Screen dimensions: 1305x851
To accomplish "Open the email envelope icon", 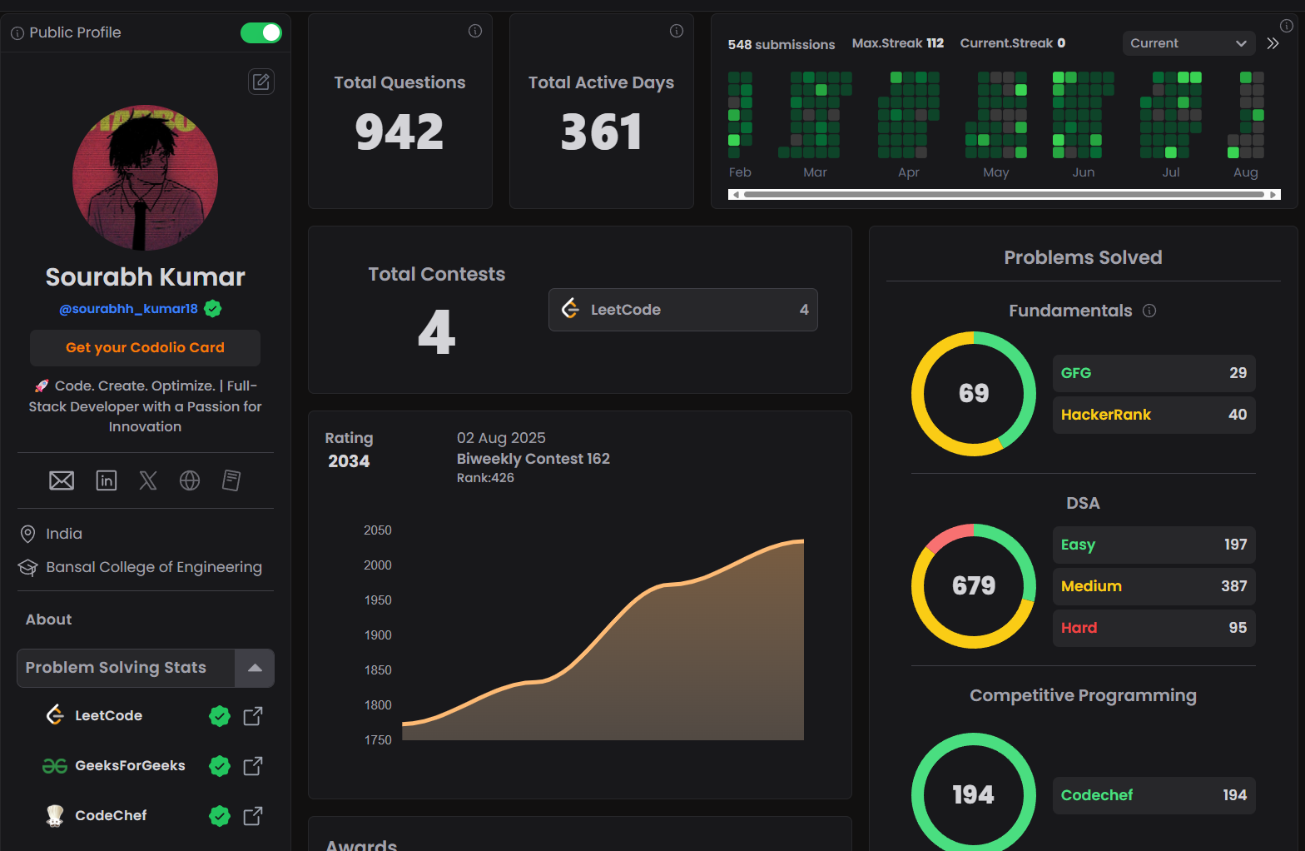I will click(x=62, y=480).
